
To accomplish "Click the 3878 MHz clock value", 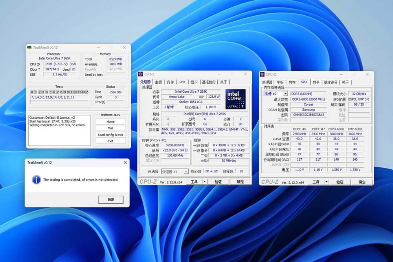I will [52, 69].
